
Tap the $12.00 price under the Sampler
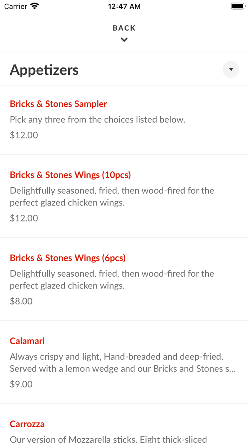(23, 135)
